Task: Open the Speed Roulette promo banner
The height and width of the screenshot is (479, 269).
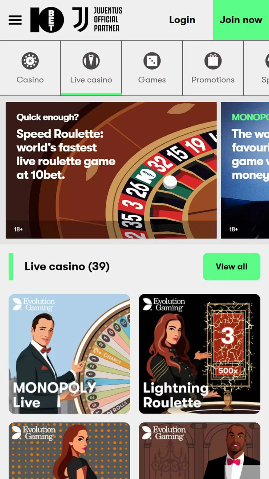Action: click(111, 170)
